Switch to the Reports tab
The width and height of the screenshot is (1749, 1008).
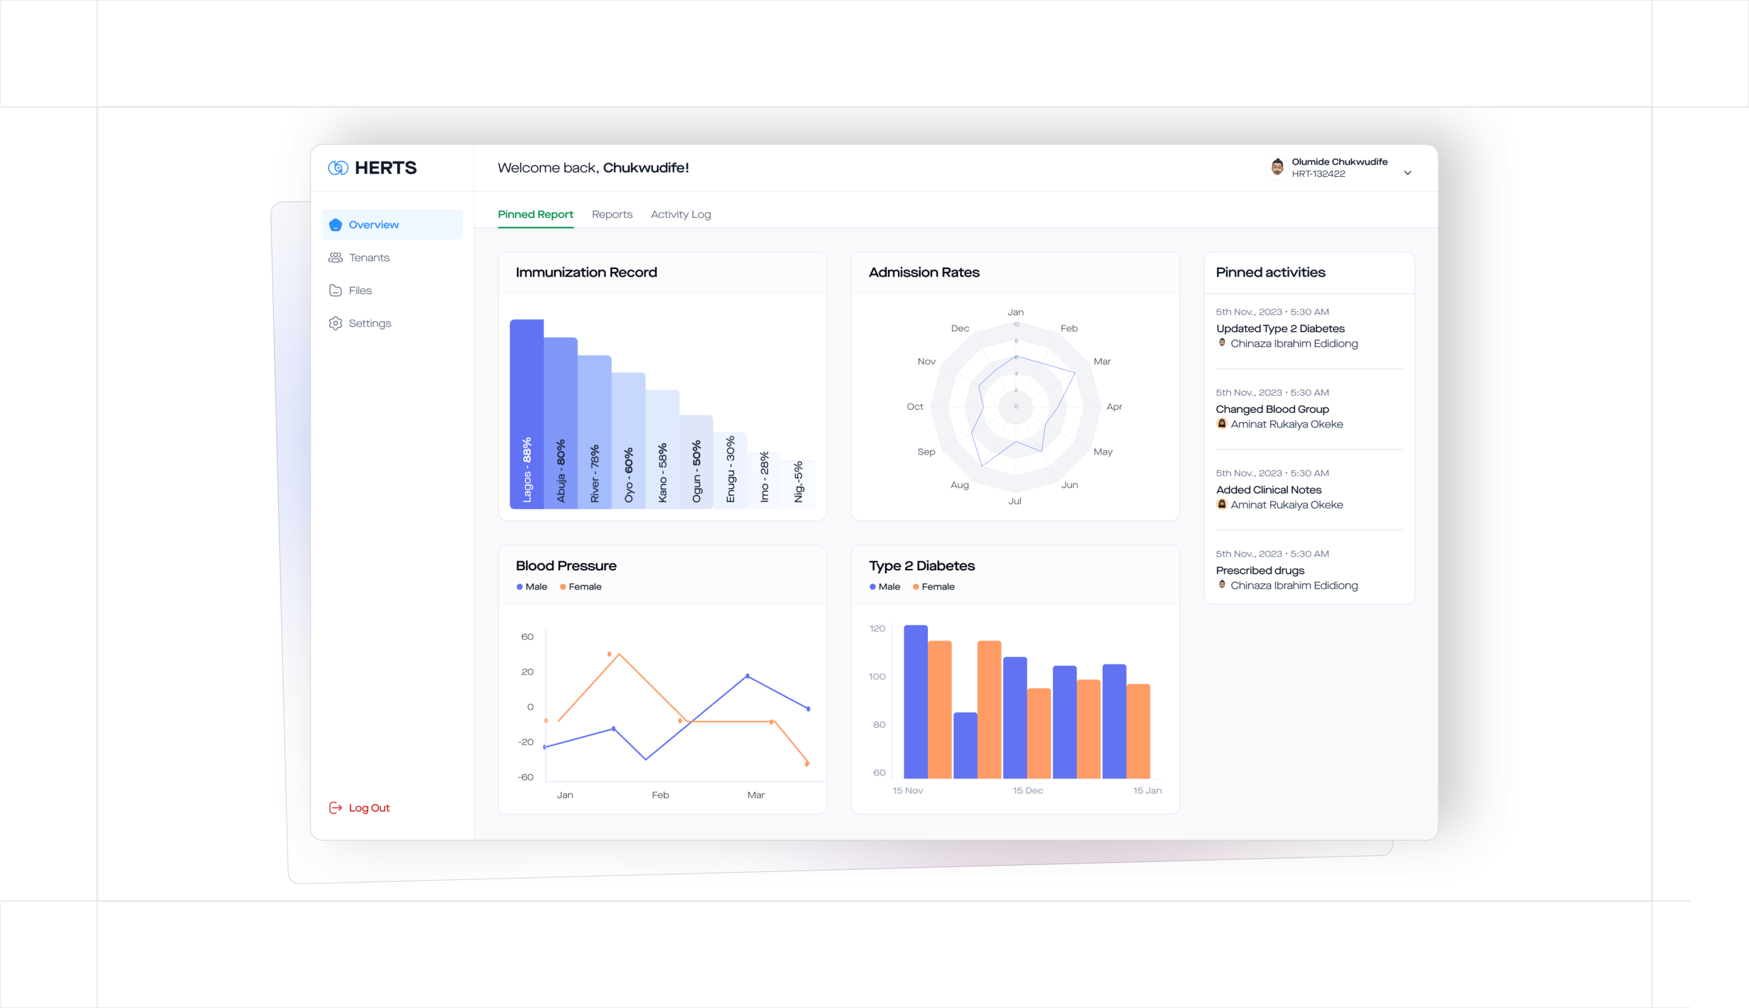click(x=612, y=214)
